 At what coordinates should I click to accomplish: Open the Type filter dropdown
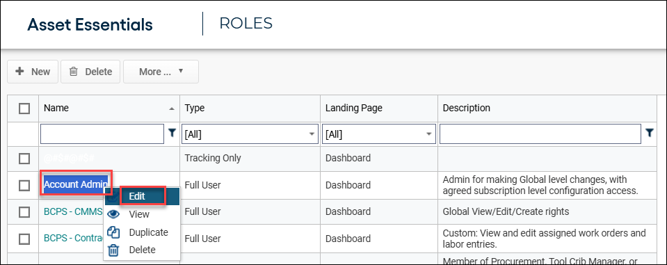click(250, 134)
